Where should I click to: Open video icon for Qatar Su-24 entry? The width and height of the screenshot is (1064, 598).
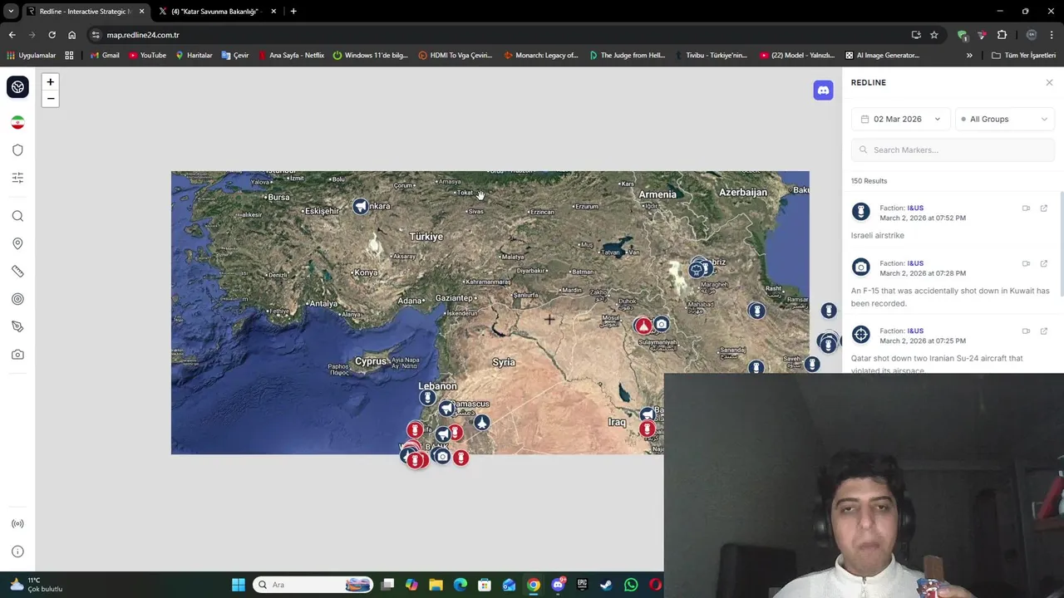[1026, 331]
